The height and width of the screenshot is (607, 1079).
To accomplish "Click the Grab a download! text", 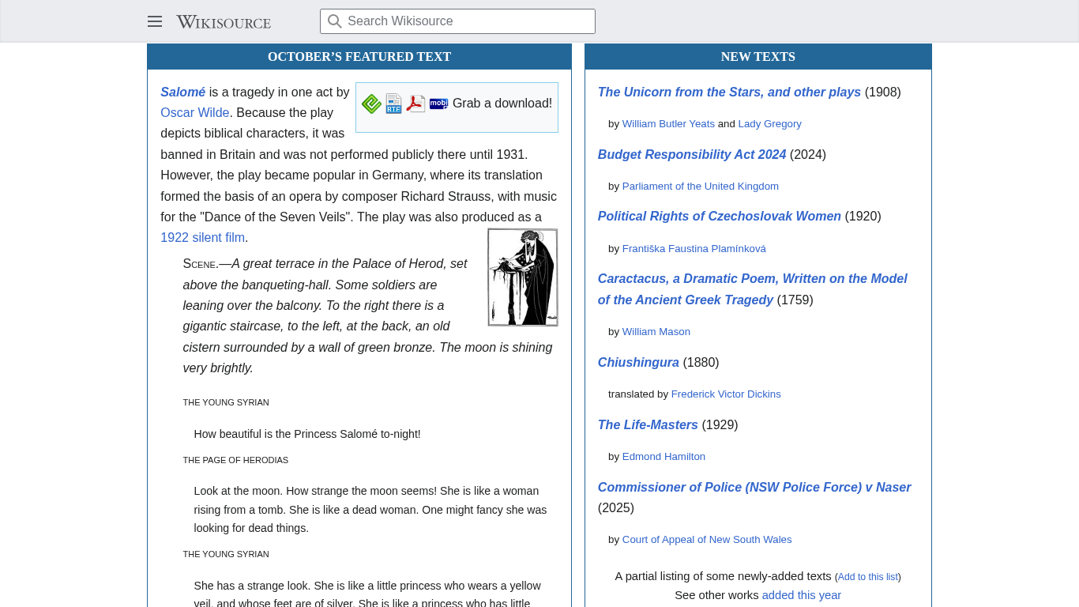I will 502,104.
